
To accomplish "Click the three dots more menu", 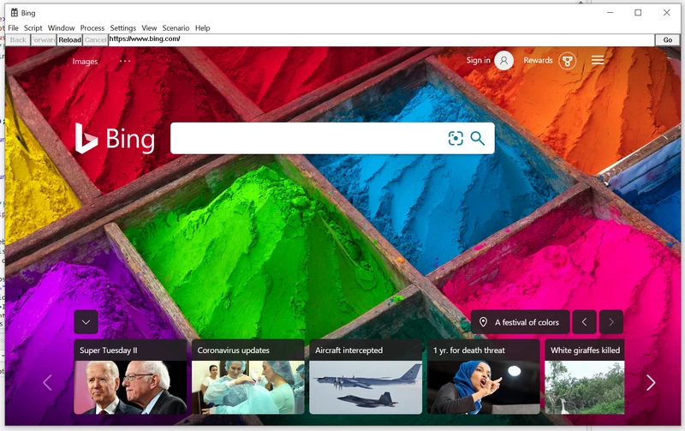I will (125, 61).
